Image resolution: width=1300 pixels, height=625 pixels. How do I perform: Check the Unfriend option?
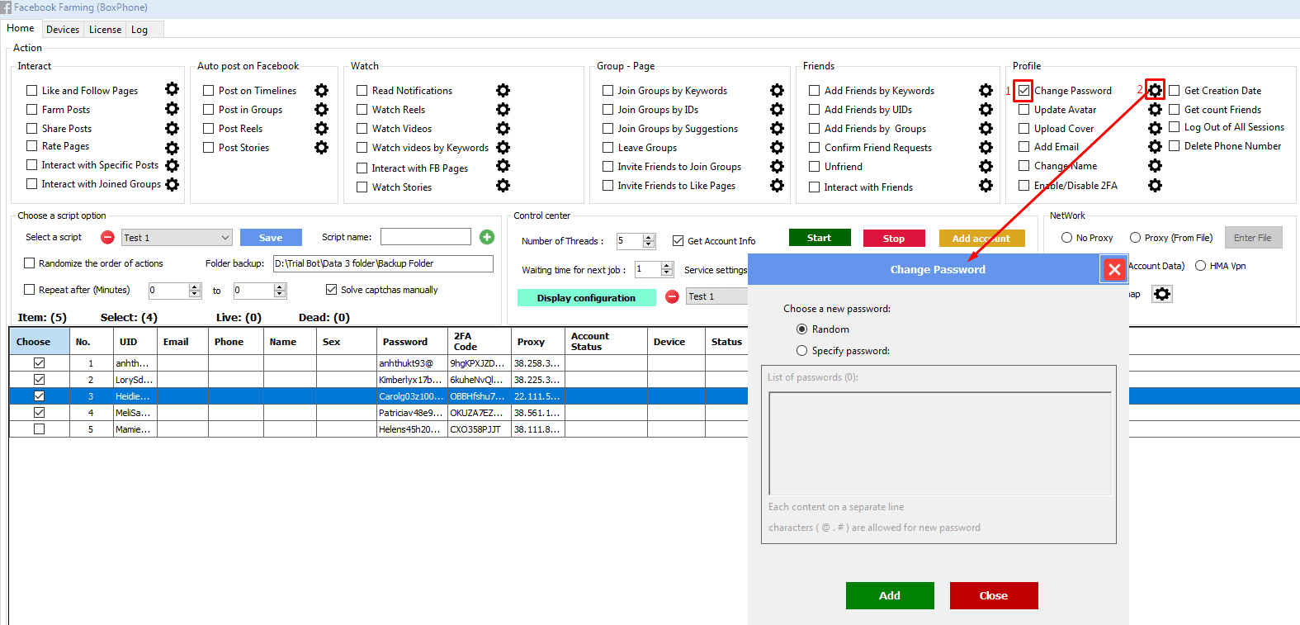[814, 166]
